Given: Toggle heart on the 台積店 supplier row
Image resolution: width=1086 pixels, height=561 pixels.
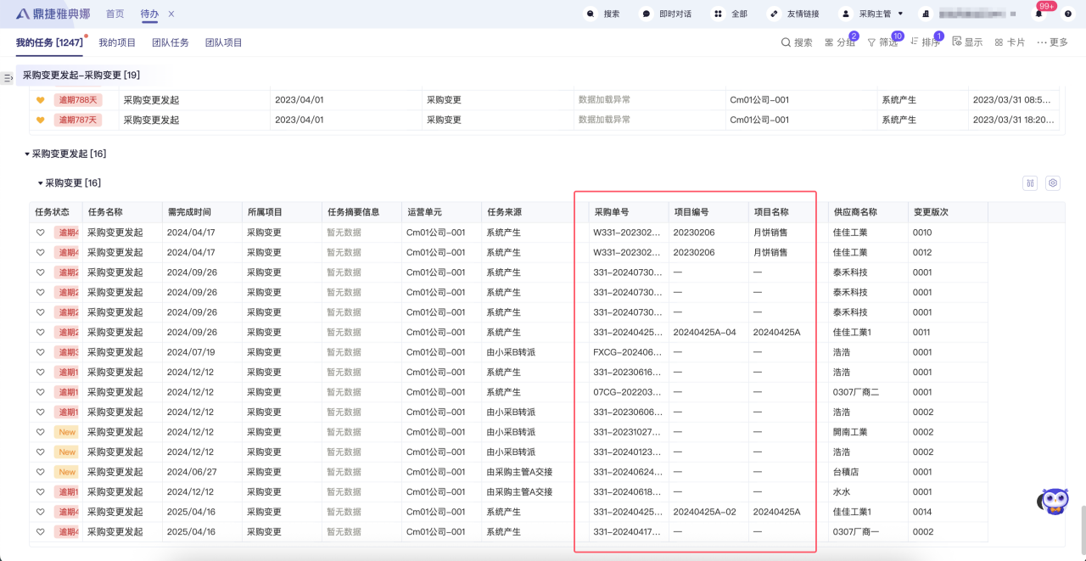Looking at the screenshot, I should [x=40, y=472].
